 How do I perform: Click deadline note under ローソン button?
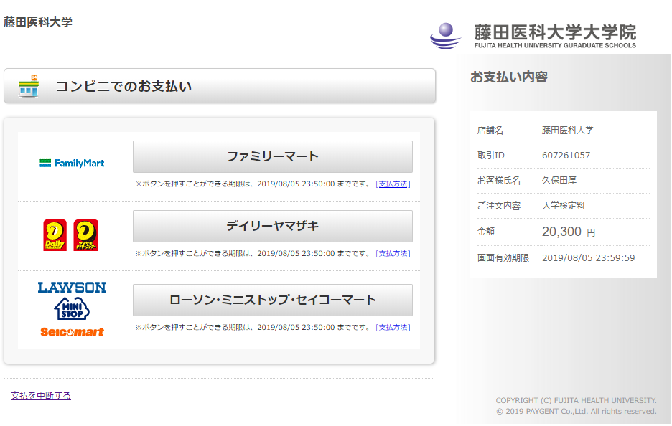pyautogui.click(x=253, y=328)
